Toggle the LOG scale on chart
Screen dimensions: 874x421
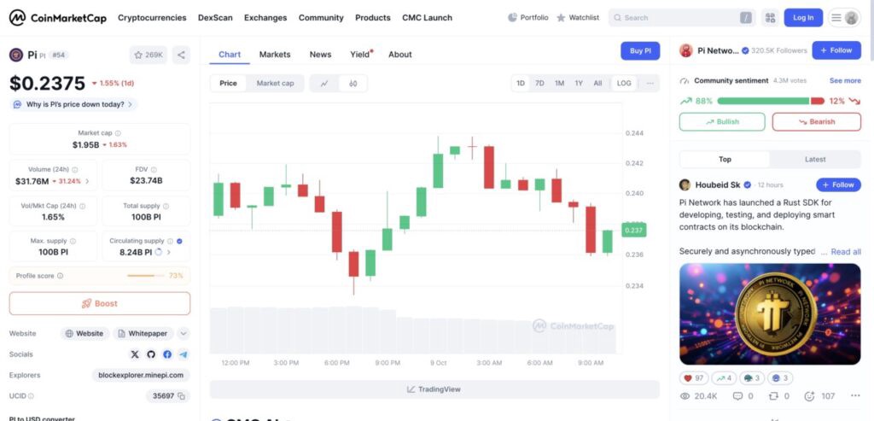click(624, 83)
